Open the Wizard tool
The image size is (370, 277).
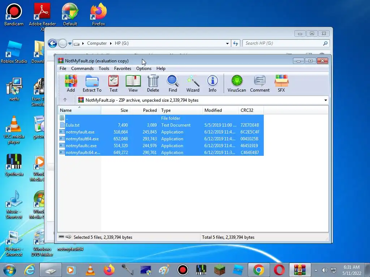click(x=193, y=84)
